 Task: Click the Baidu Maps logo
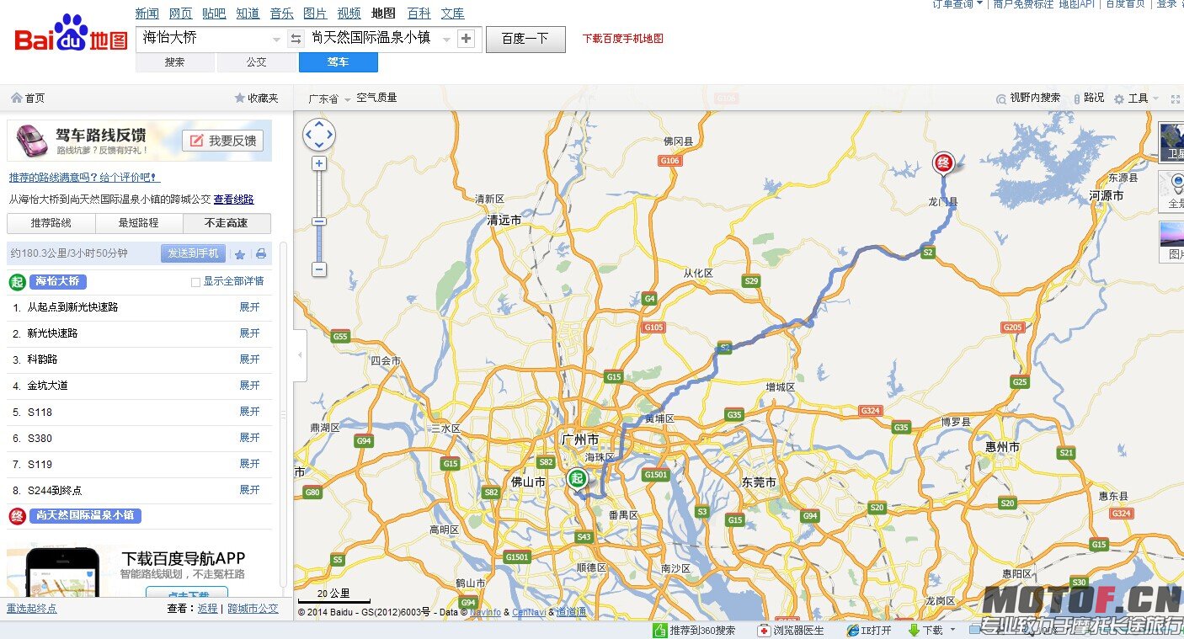pyautogui.click(x=71, y=34)
